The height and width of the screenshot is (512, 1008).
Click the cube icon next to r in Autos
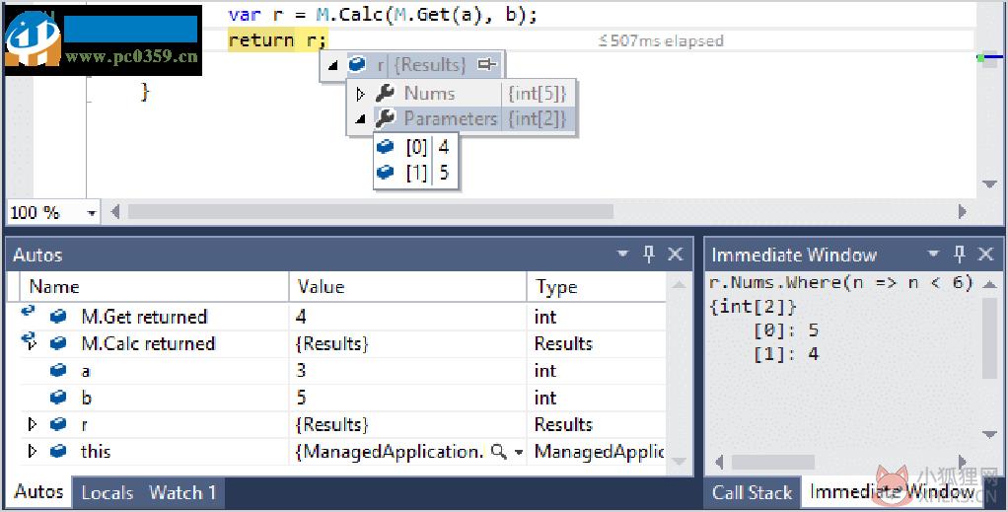(58, 424)
